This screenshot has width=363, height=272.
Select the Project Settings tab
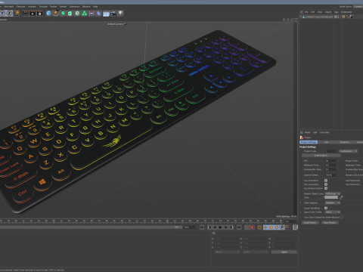click(309, 142)
